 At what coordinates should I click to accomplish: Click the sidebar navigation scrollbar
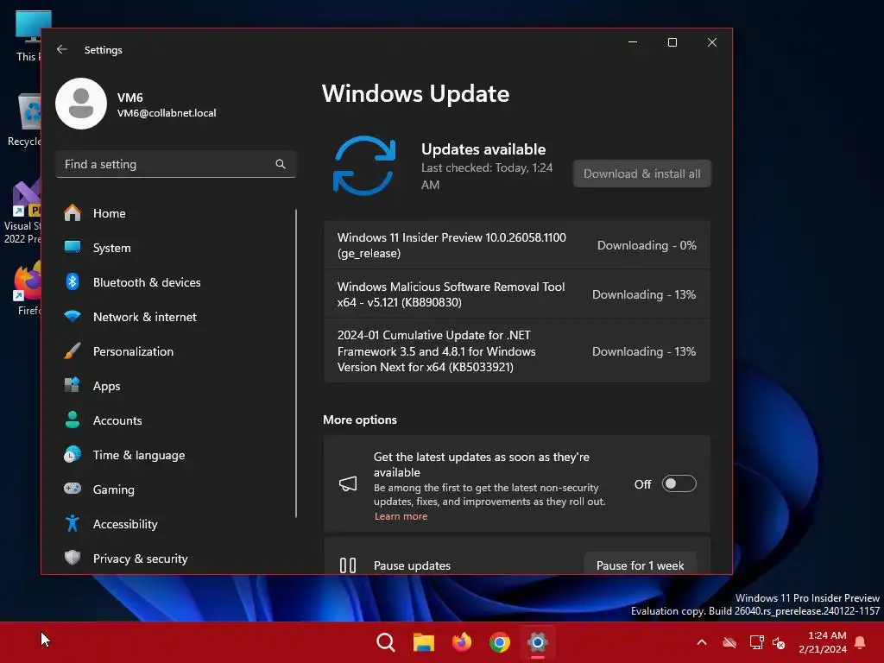[296, 363]
